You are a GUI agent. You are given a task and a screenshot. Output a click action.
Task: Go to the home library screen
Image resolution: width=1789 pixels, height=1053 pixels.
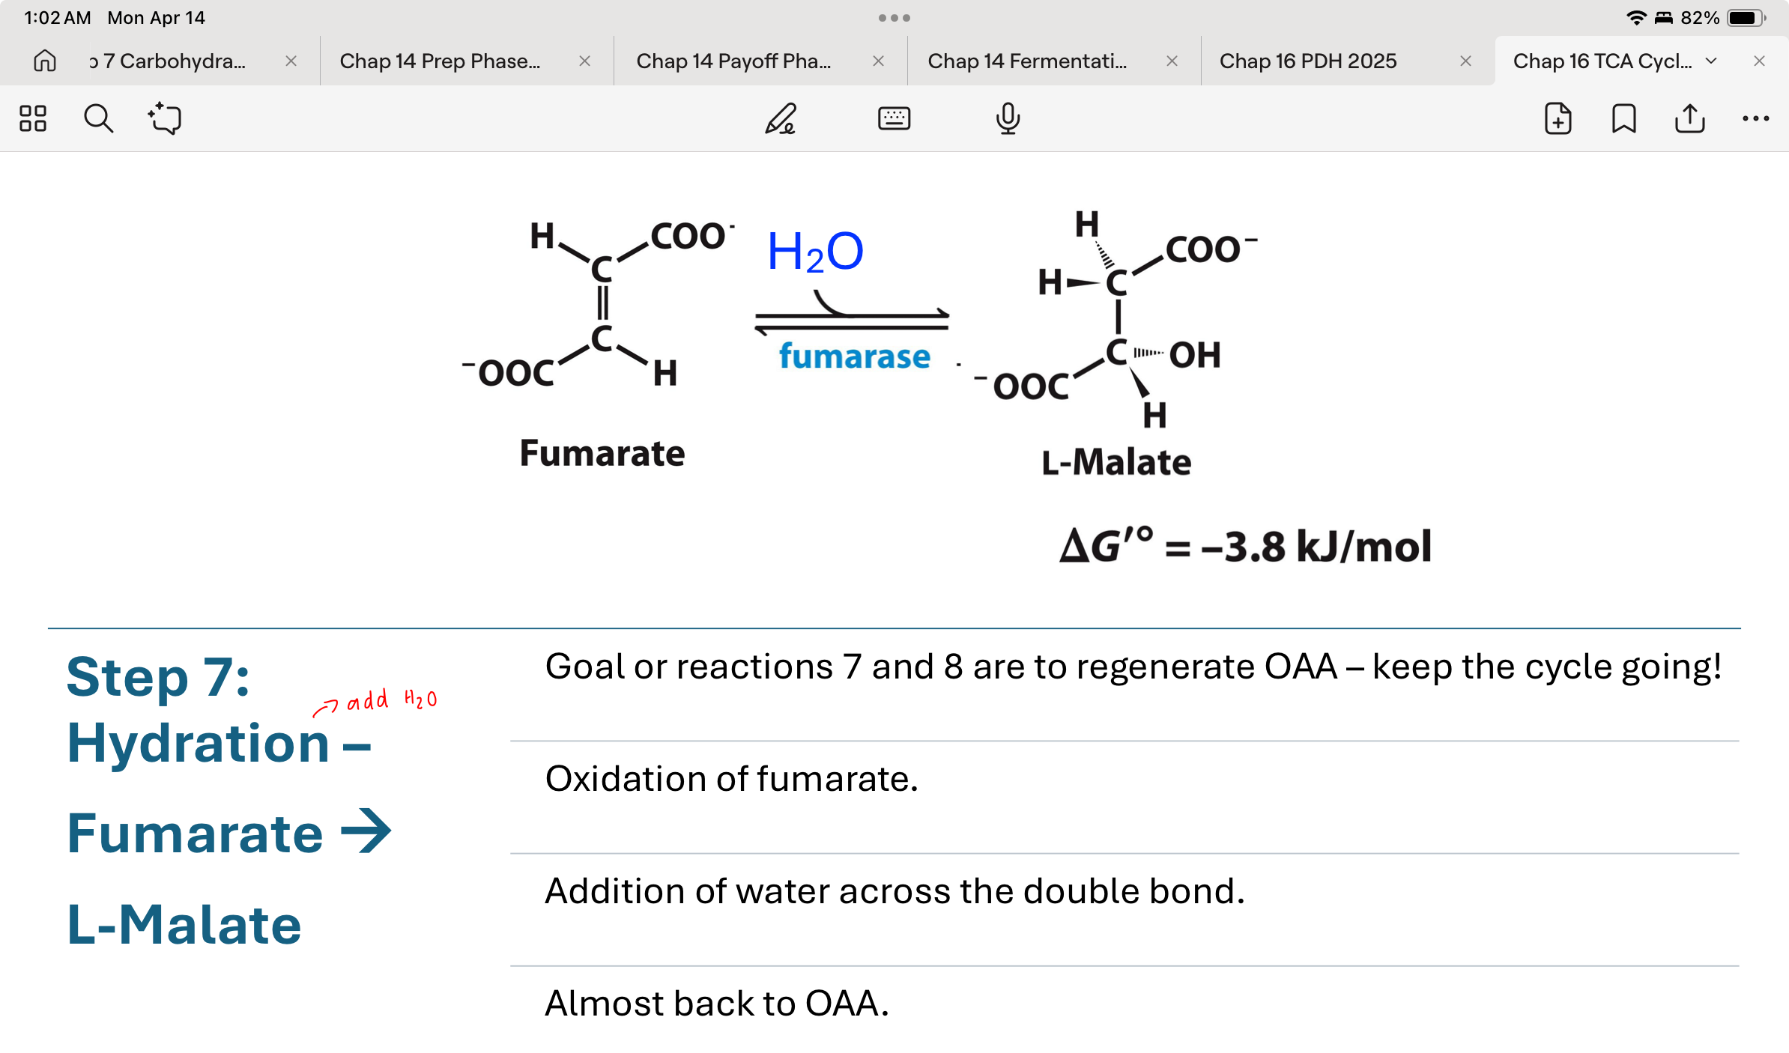45,61
